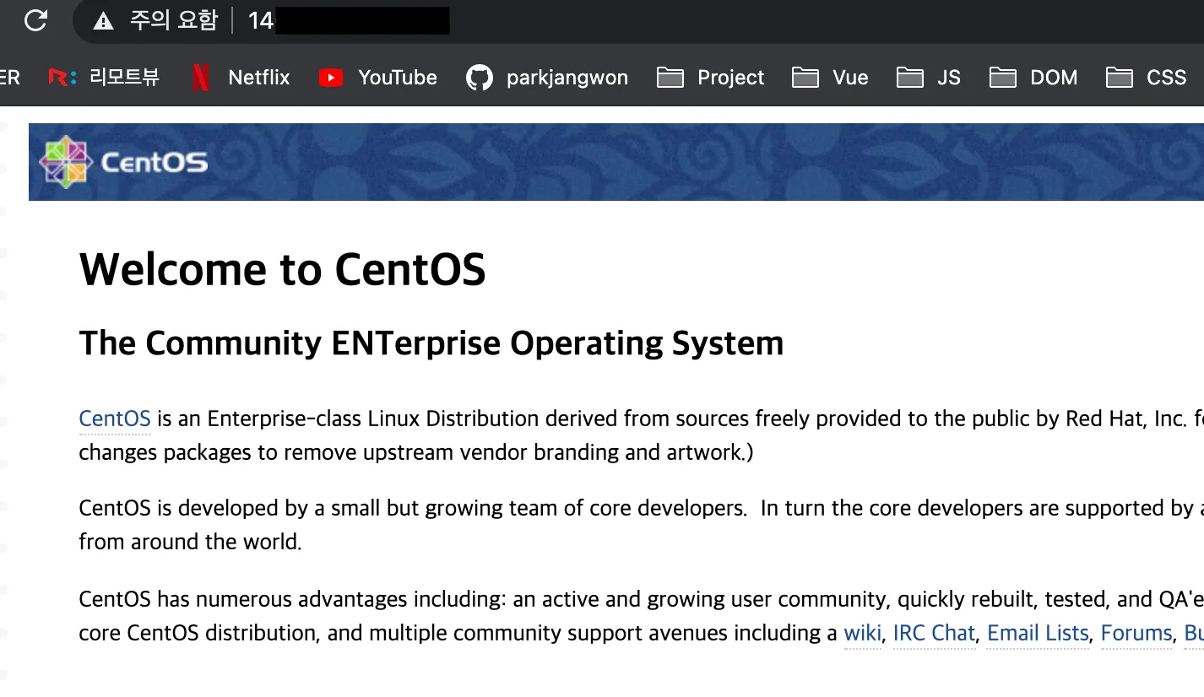Open the JS bookmarks folder
The image size is (1204, 697).
(x=929, y=78)
